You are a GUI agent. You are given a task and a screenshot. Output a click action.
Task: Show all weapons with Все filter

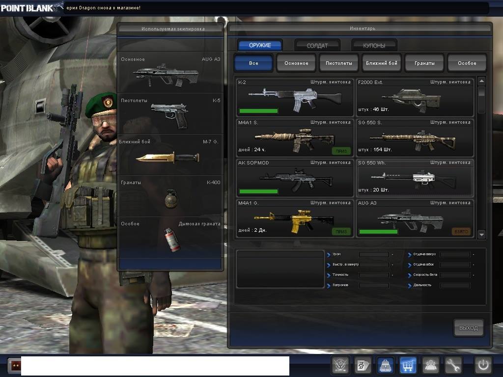coord(253,63)
